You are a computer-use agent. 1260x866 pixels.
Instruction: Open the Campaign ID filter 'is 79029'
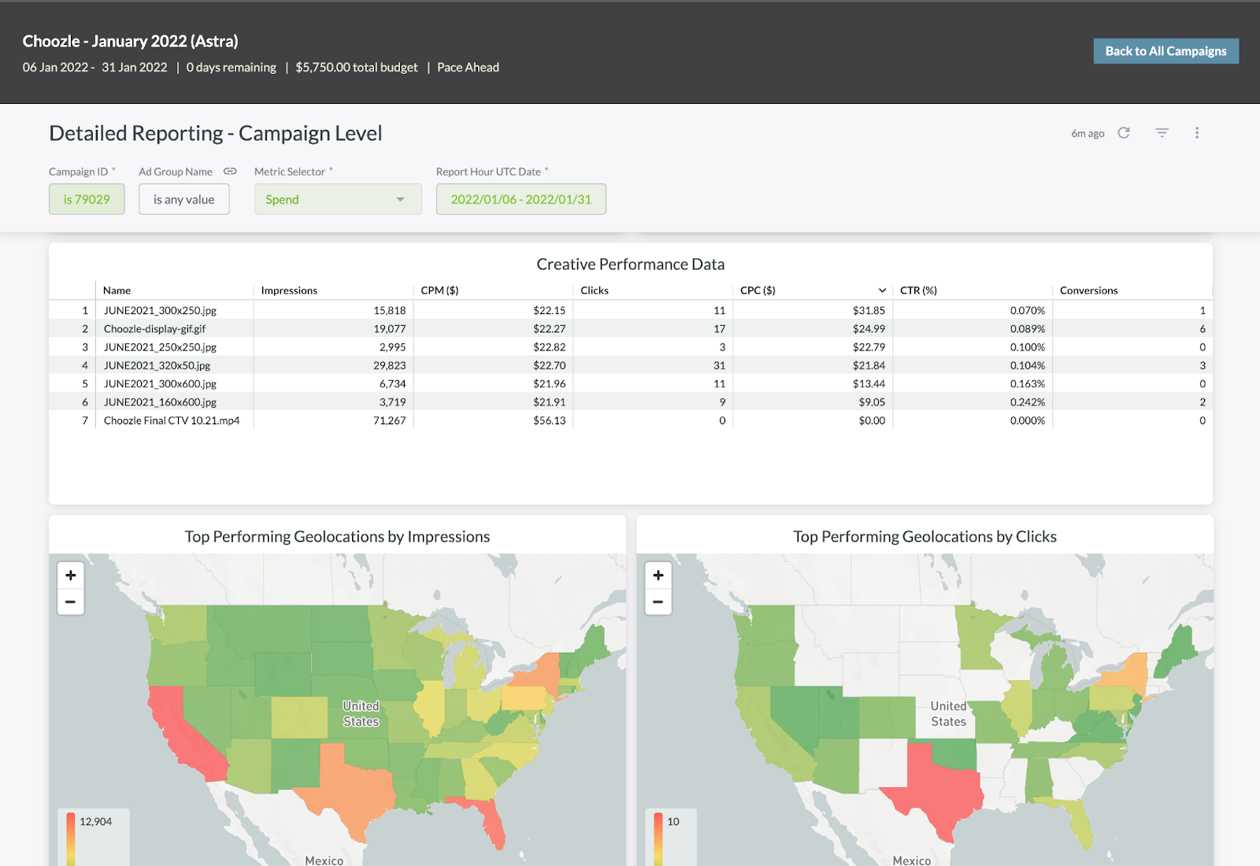(87, 199)
